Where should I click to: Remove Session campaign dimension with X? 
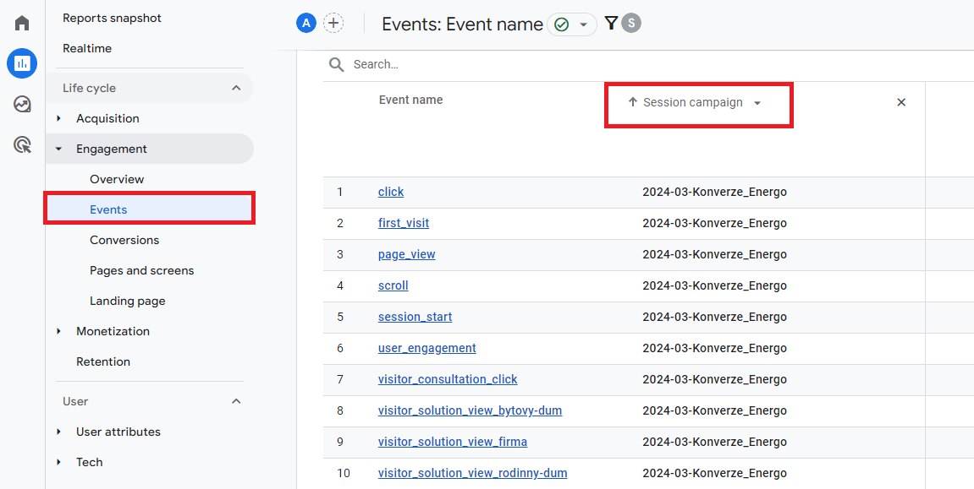coord(900,102)
